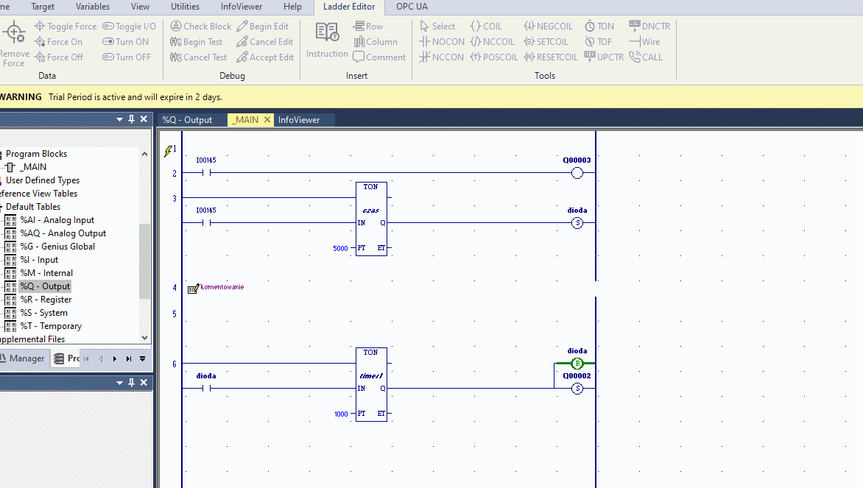This screenshot has height=488, width=863.
Task: Click the Toggle I/O button
Action: [x=130, y=26]
